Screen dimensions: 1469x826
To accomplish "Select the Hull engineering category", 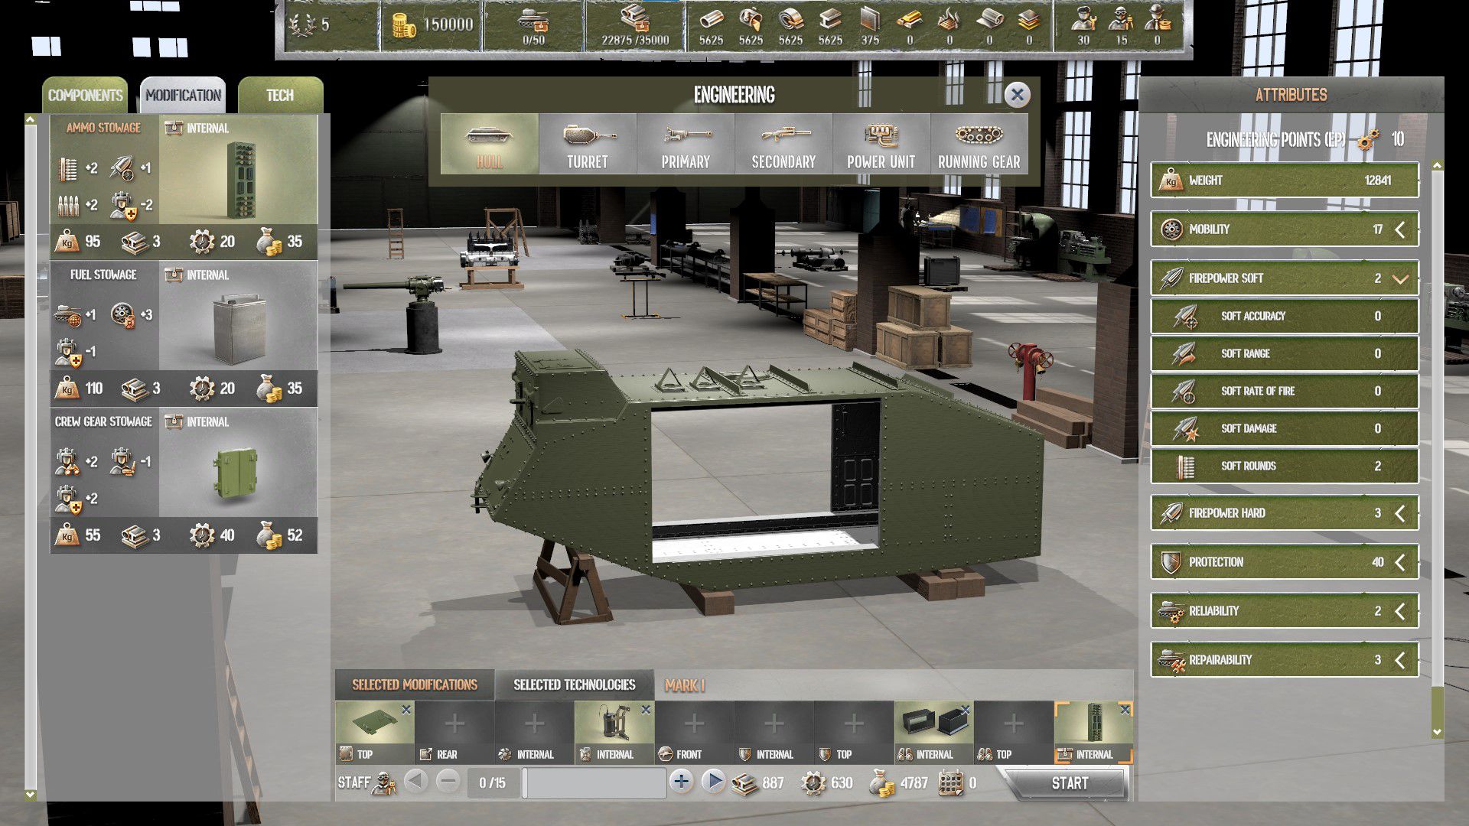I will tap(490, 144).
